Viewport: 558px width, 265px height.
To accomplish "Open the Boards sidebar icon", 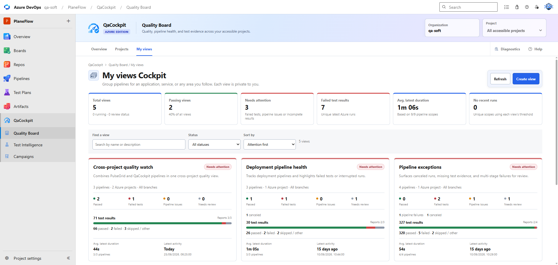I will tap(7, 51).
